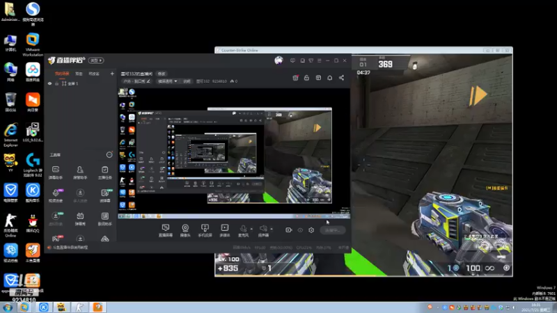Viewport: 557px width, 313px height.
Task: Switch to Douyu companion taskbar icon
Action: click(x=97, y=307)
